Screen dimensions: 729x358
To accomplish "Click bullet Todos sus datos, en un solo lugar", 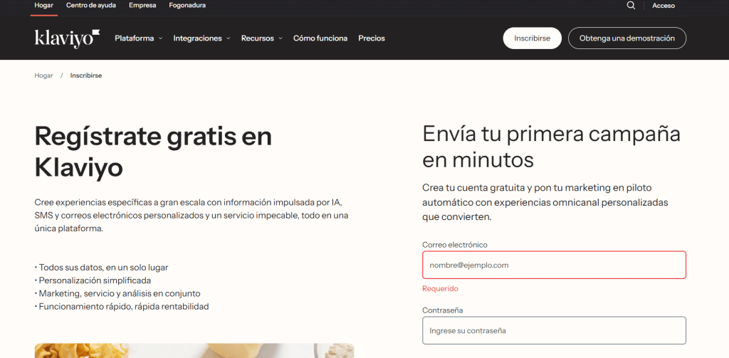I will (101, 268).
